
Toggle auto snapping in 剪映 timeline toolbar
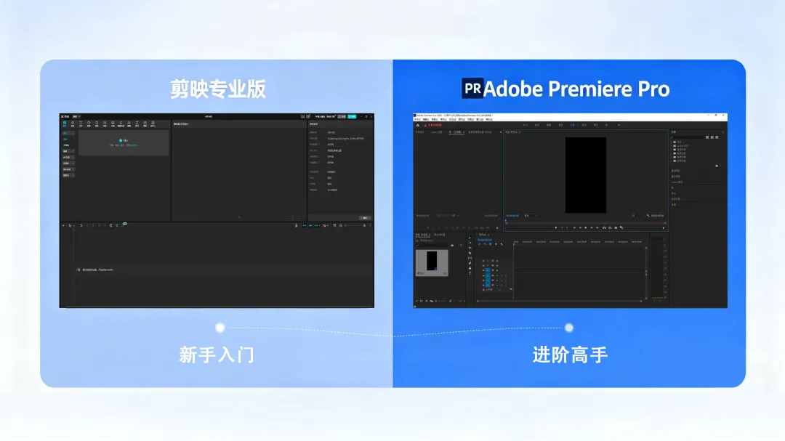pyautogui.click(x=310, y=225)
